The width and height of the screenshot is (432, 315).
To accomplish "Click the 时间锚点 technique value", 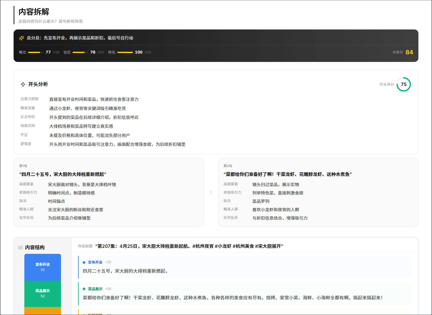I will pyautogui.click(x=56, y=201).
